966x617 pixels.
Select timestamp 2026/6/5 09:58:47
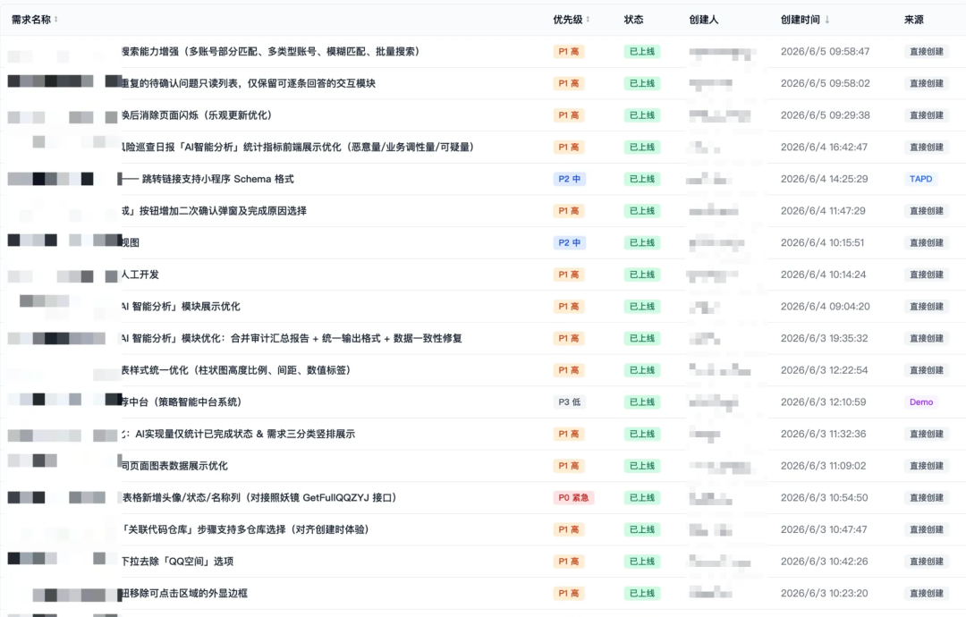[x=825, y=52]
